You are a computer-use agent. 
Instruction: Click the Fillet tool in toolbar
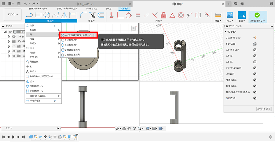pos(83,15)
